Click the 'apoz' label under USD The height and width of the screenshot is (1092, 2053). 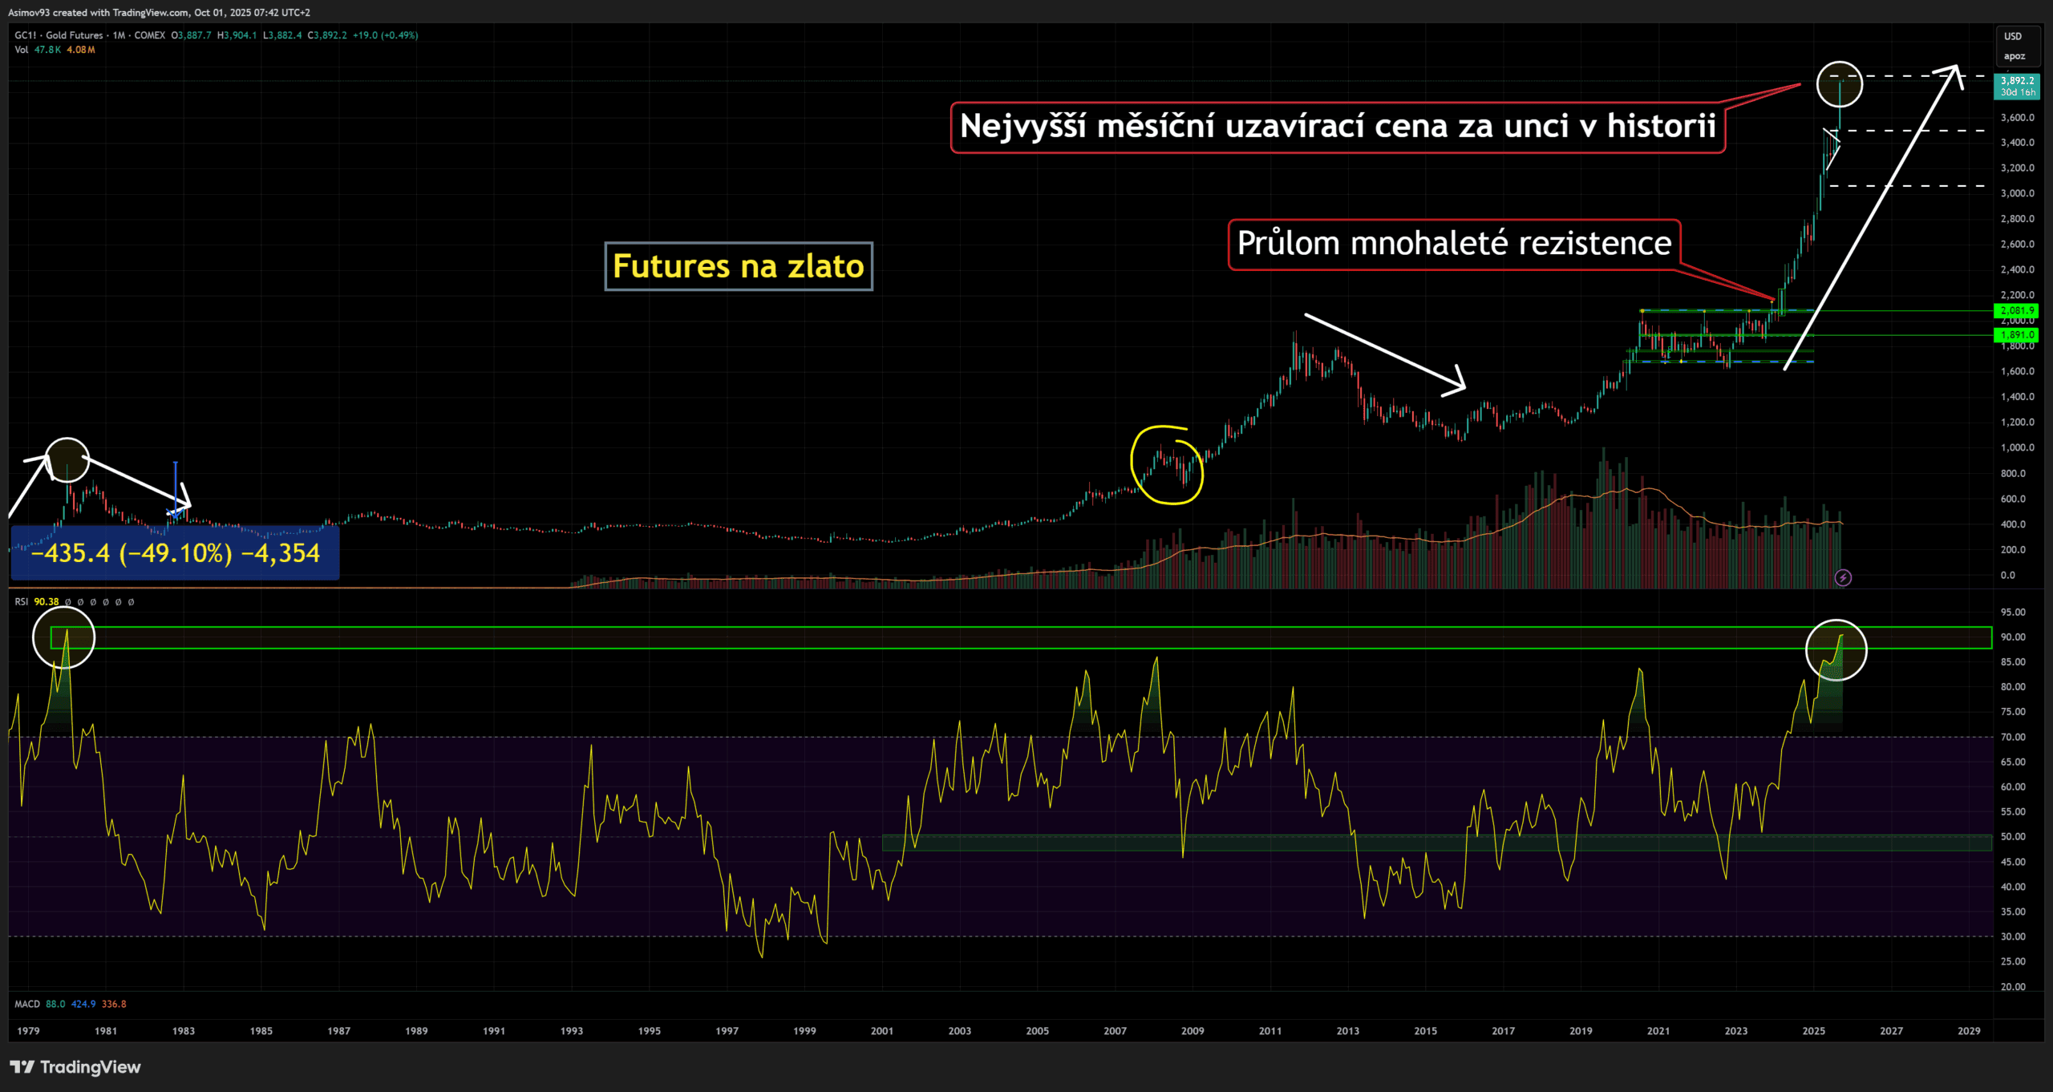[2014, 56]
